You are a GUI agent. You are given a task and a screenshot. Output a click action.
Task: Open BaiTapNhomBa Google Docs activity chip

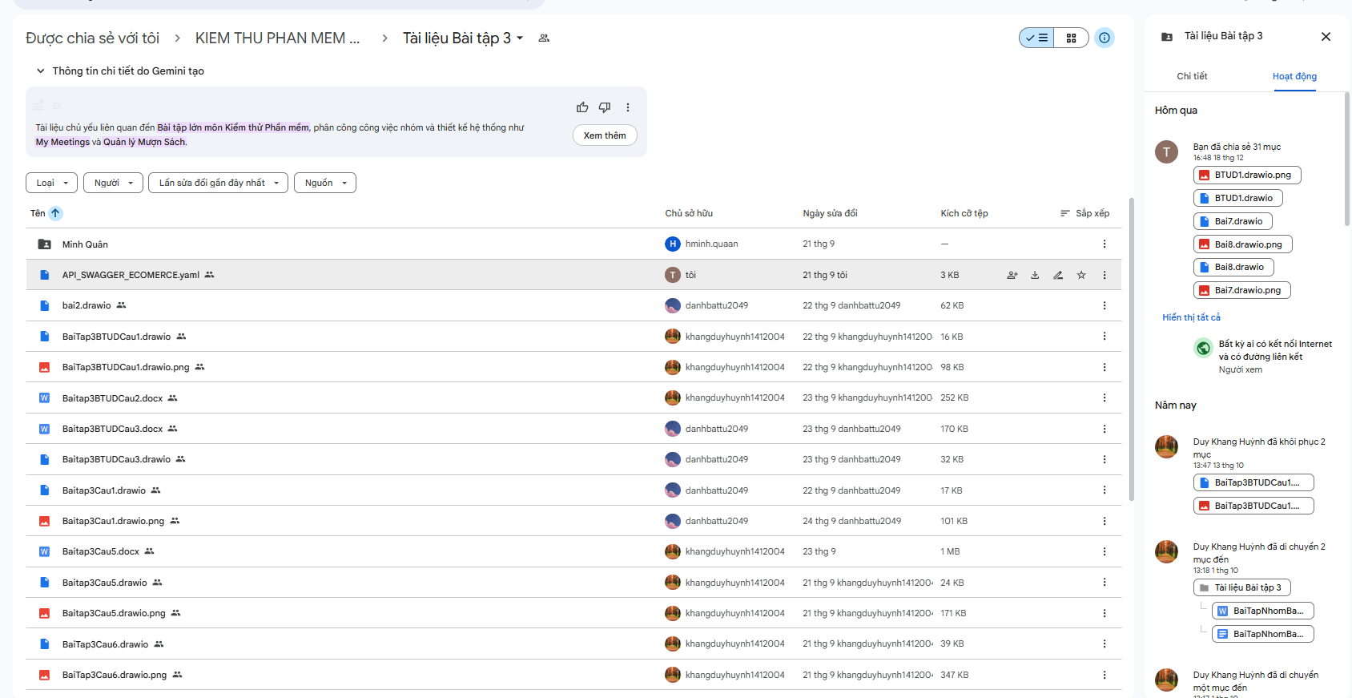pyautogui.click(x=1262, y=634)
